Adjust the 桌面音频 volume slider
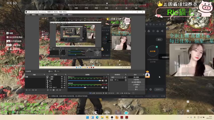Image resolution: width=214 pixels, height=120 pixels. [85, 88]
